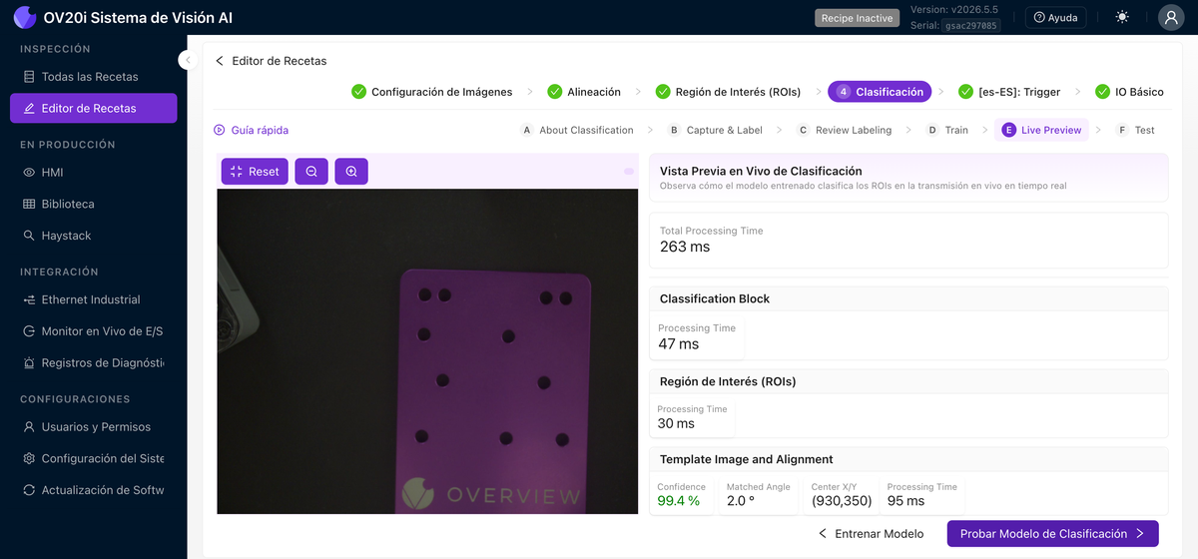Open Registros de Diagnóstico
1198x559 pixels.
point(94,363)
